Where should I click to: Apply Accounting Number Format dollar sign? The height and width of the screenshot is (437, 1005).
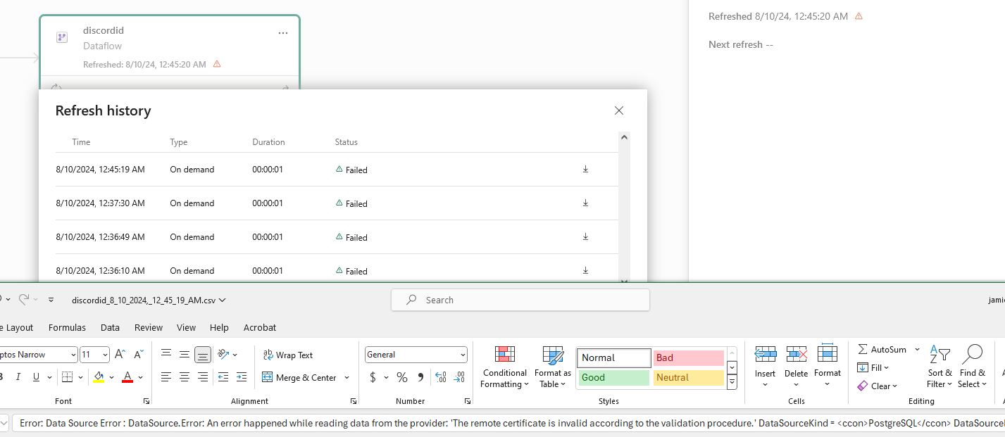(373, 377)
